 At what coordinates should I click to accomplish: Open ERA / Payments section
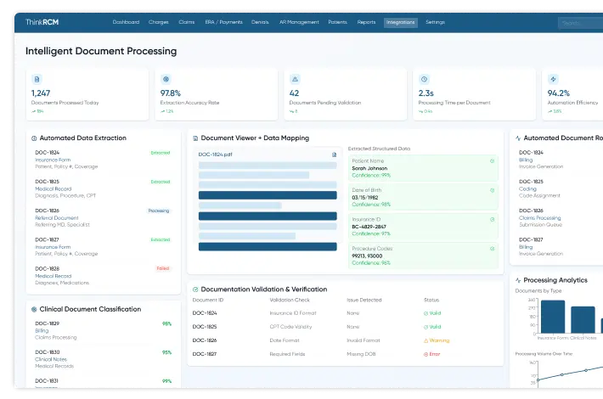coord(223,22)
